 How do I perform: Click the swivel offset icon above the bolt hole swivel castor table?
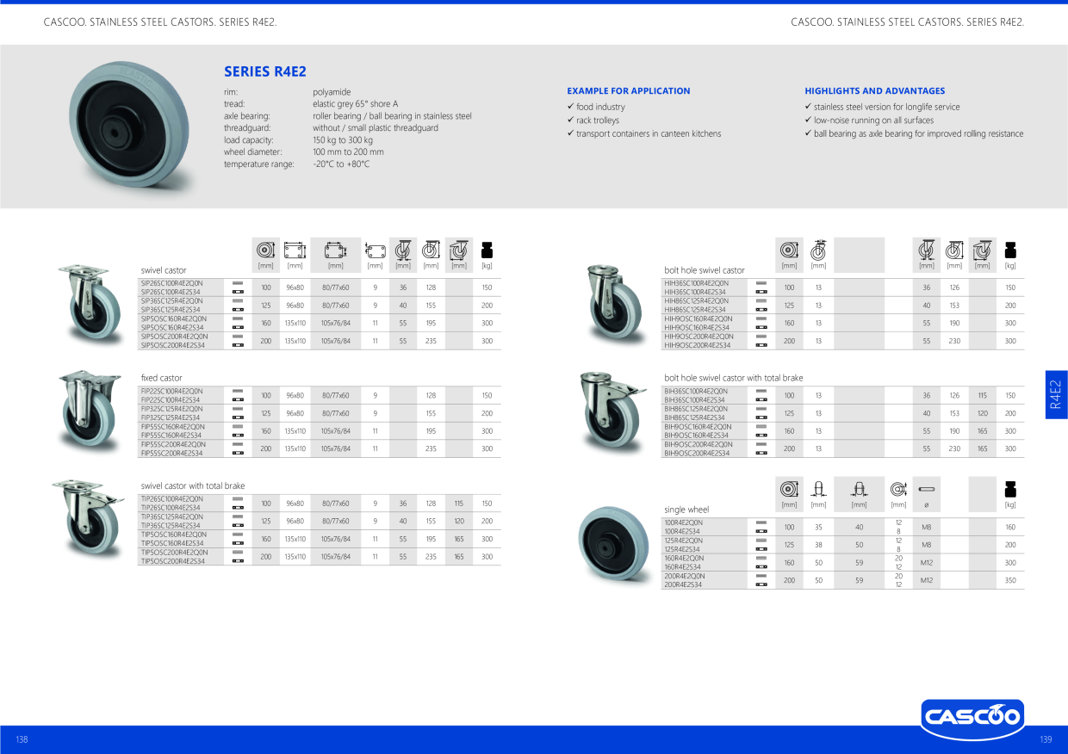927,250
